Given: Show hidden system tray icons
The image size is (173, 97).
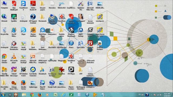Looking at the screenshot, I should point(151,95).
